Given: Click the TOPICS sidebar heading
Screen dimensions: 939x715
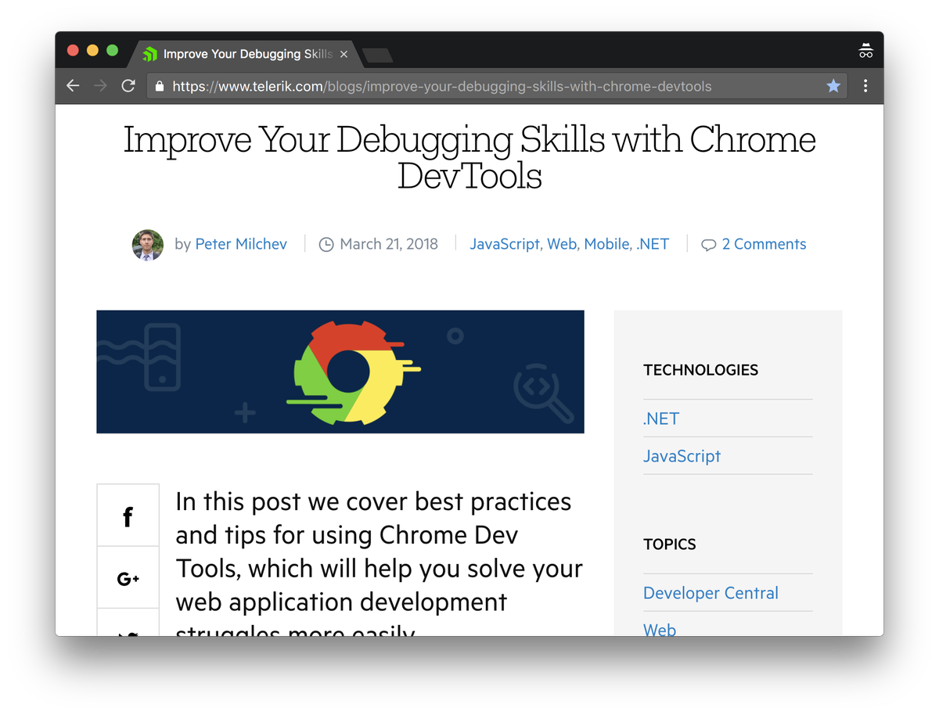Looking at the screenshot, I should pyautogui.click(x=669, y=544).
